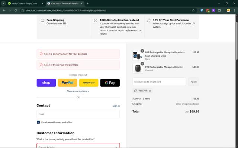Uncheck Email me with news and offers
Viewport: 238px width, 148px height.
pyautogui.click(x=38, y=122)
